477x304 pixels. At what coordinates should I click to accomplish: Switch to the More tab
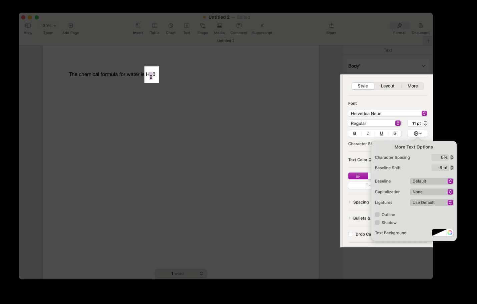(413, 86)
